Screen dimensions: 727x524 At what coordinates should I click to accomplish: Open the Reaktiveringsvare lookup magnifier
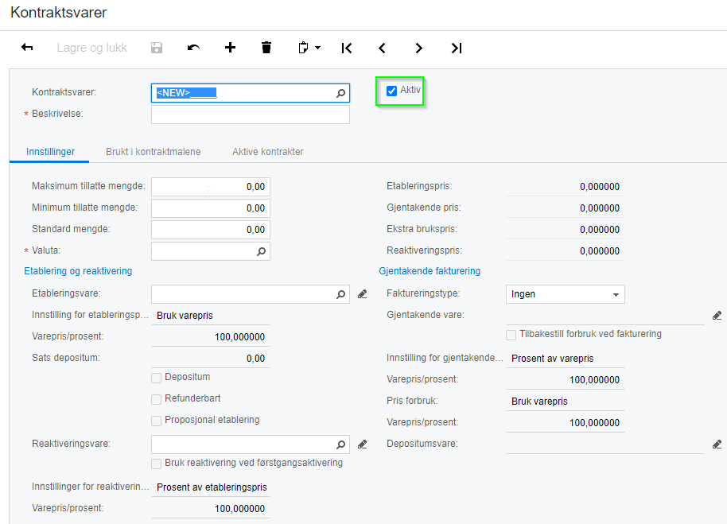pyautogui.click(x=340, y=444)
